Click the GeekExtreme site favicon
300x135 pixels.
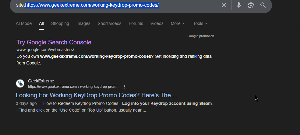coord(20,83)
